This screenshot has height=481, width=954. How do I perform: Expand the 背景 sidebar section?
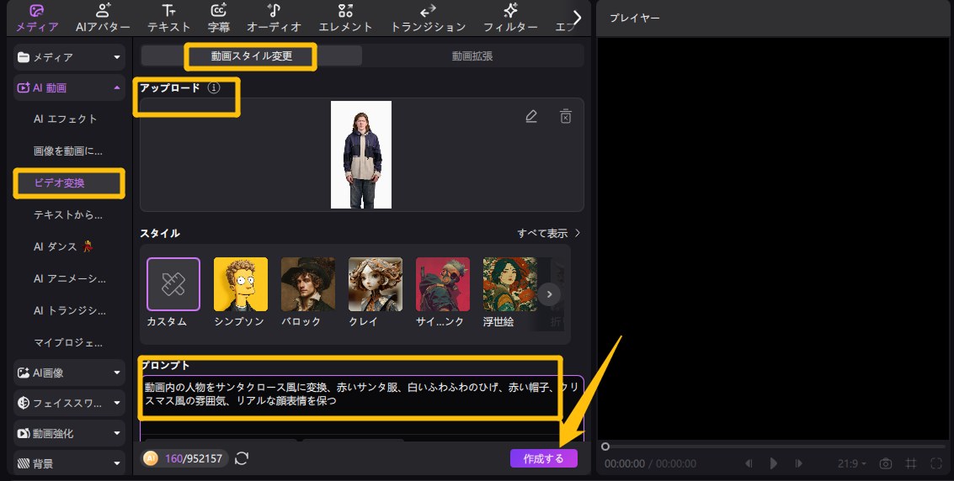coord(69,463)
